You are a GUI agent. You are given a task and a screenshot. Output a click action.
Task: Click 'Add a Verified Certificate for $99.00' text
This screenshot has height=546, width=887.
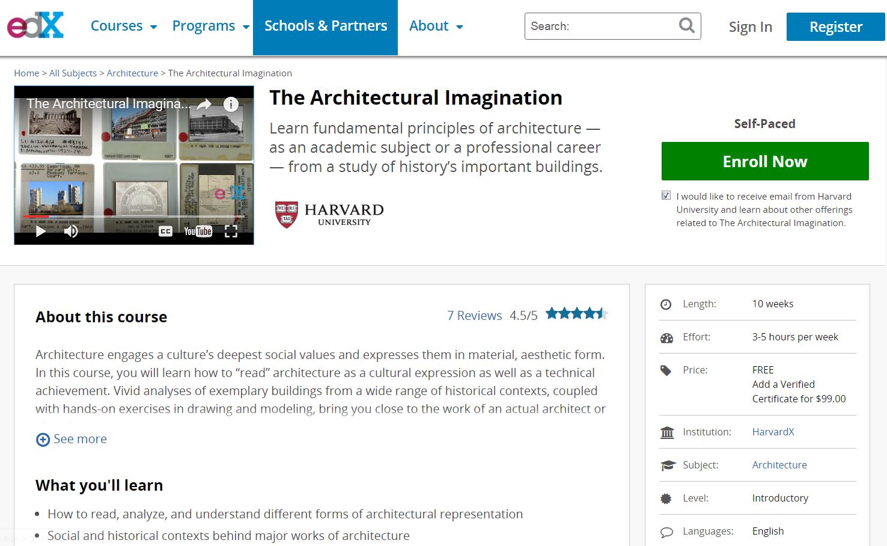[x=799, y=391]
